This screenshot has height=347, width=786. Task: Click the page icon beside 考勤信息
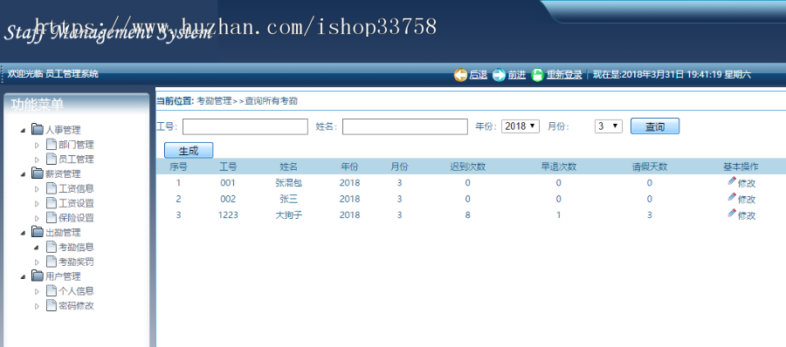point(52,247)
